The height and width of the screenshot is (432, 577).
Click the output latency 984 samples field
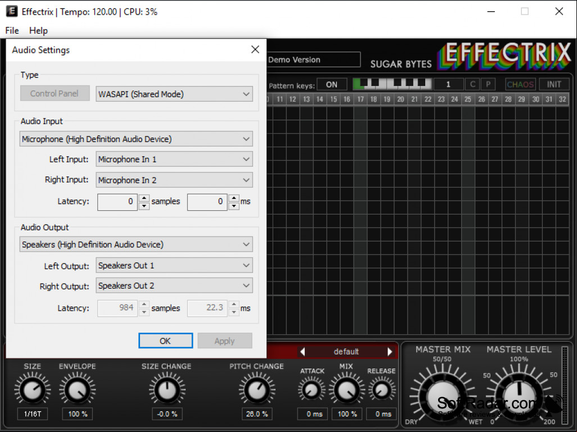click(x=118, y=308)
